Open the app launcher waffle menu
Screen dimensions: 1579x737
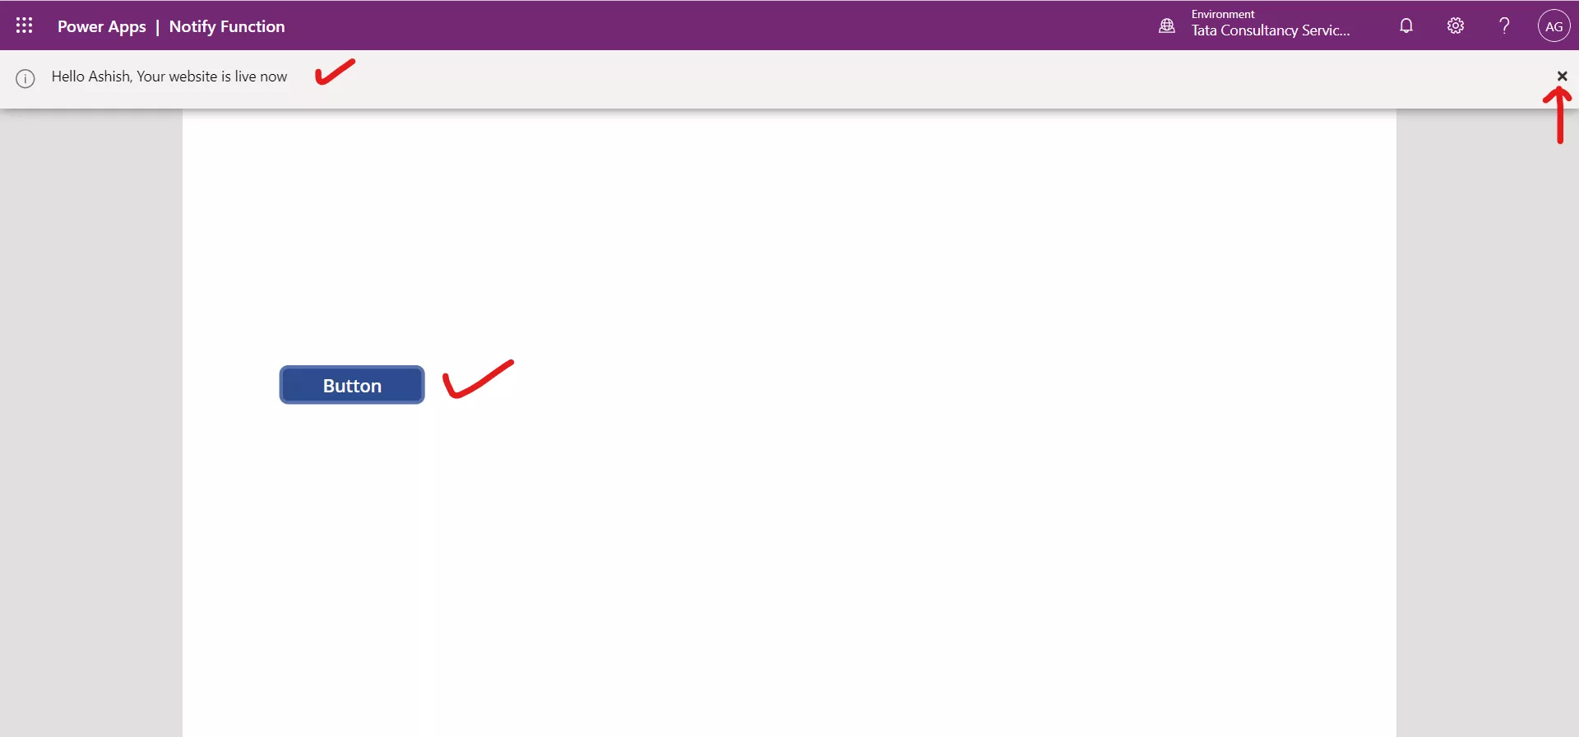25,25
